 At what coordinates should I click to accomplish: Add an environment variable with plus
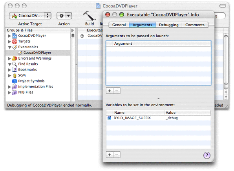pyautogui.click(x=110, y=155)
